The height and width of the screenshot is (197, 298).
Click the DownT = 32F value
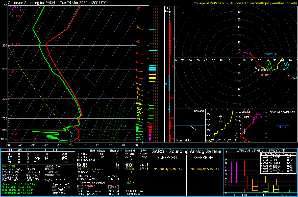click(10, 180)
